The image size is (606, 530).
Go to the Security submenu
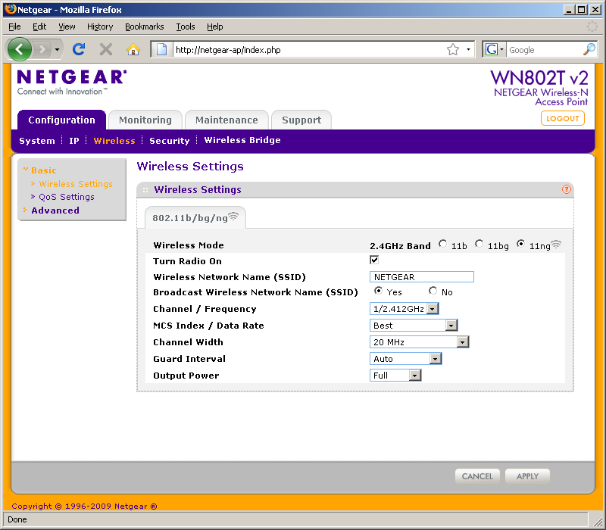tap(169, 141)
